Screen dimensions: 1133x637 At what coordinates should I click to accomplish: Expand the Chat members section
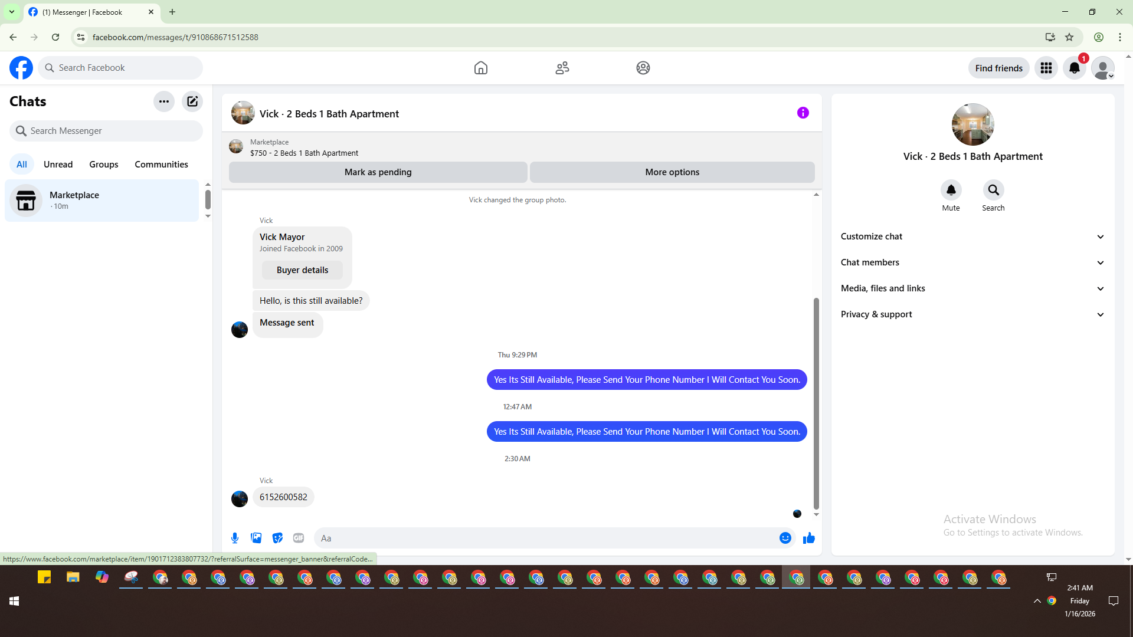coord(972,262)
